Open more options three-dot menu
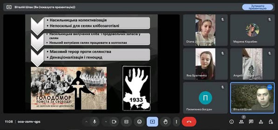 [176, 122]
